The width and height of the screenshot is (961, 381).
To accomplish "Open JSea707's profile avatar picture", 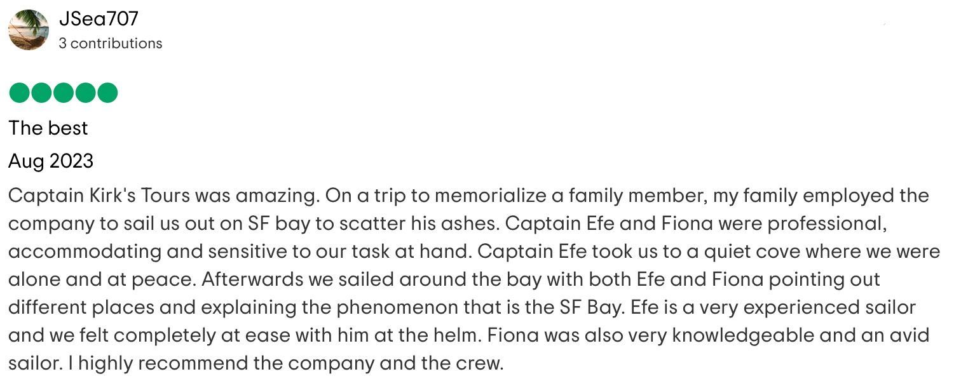I will pyautogui.click(x=29, y=30).
